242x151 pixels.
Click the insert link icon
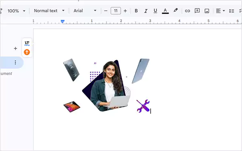tap(188, 11)
